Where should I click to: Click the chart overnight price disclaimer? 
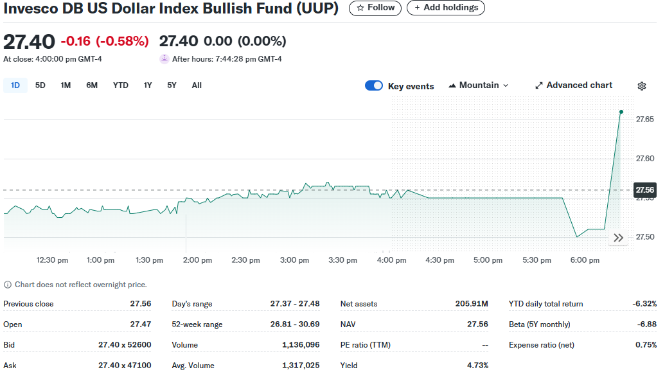tap(80, 285)
